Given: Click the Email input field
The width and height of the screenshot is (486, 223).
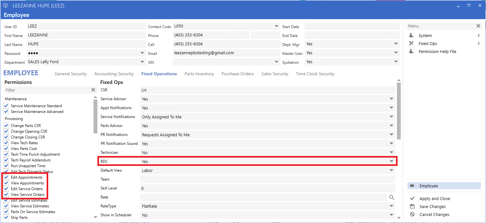Looking at the screenshot, I should tap(226, 53).
